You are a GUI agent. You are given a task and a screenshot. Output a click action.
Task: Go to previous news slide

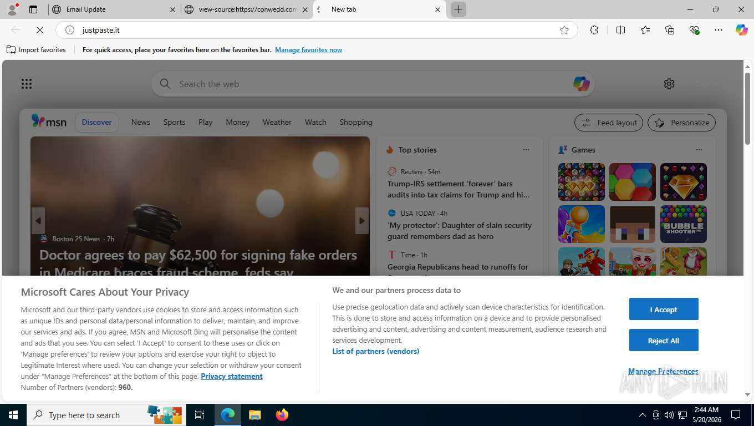tap(38, 221)
